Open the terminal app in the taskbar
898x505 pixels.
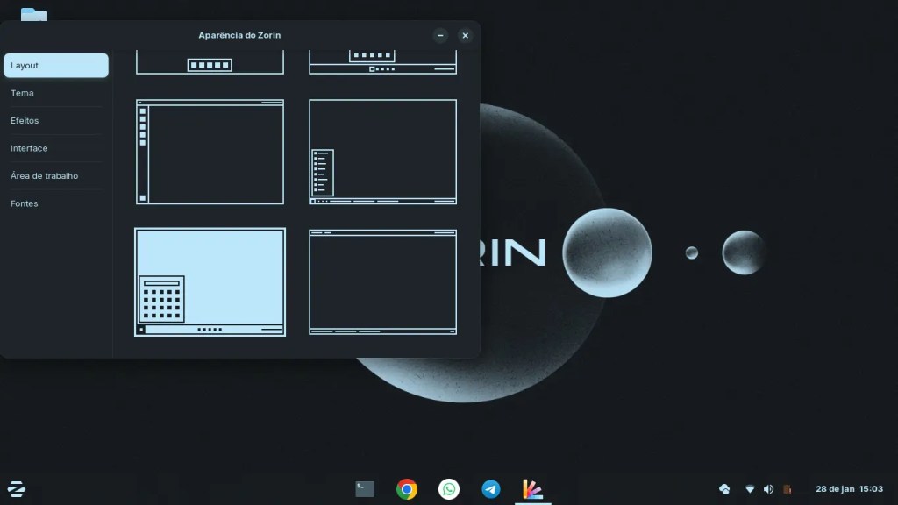point(363,489)
